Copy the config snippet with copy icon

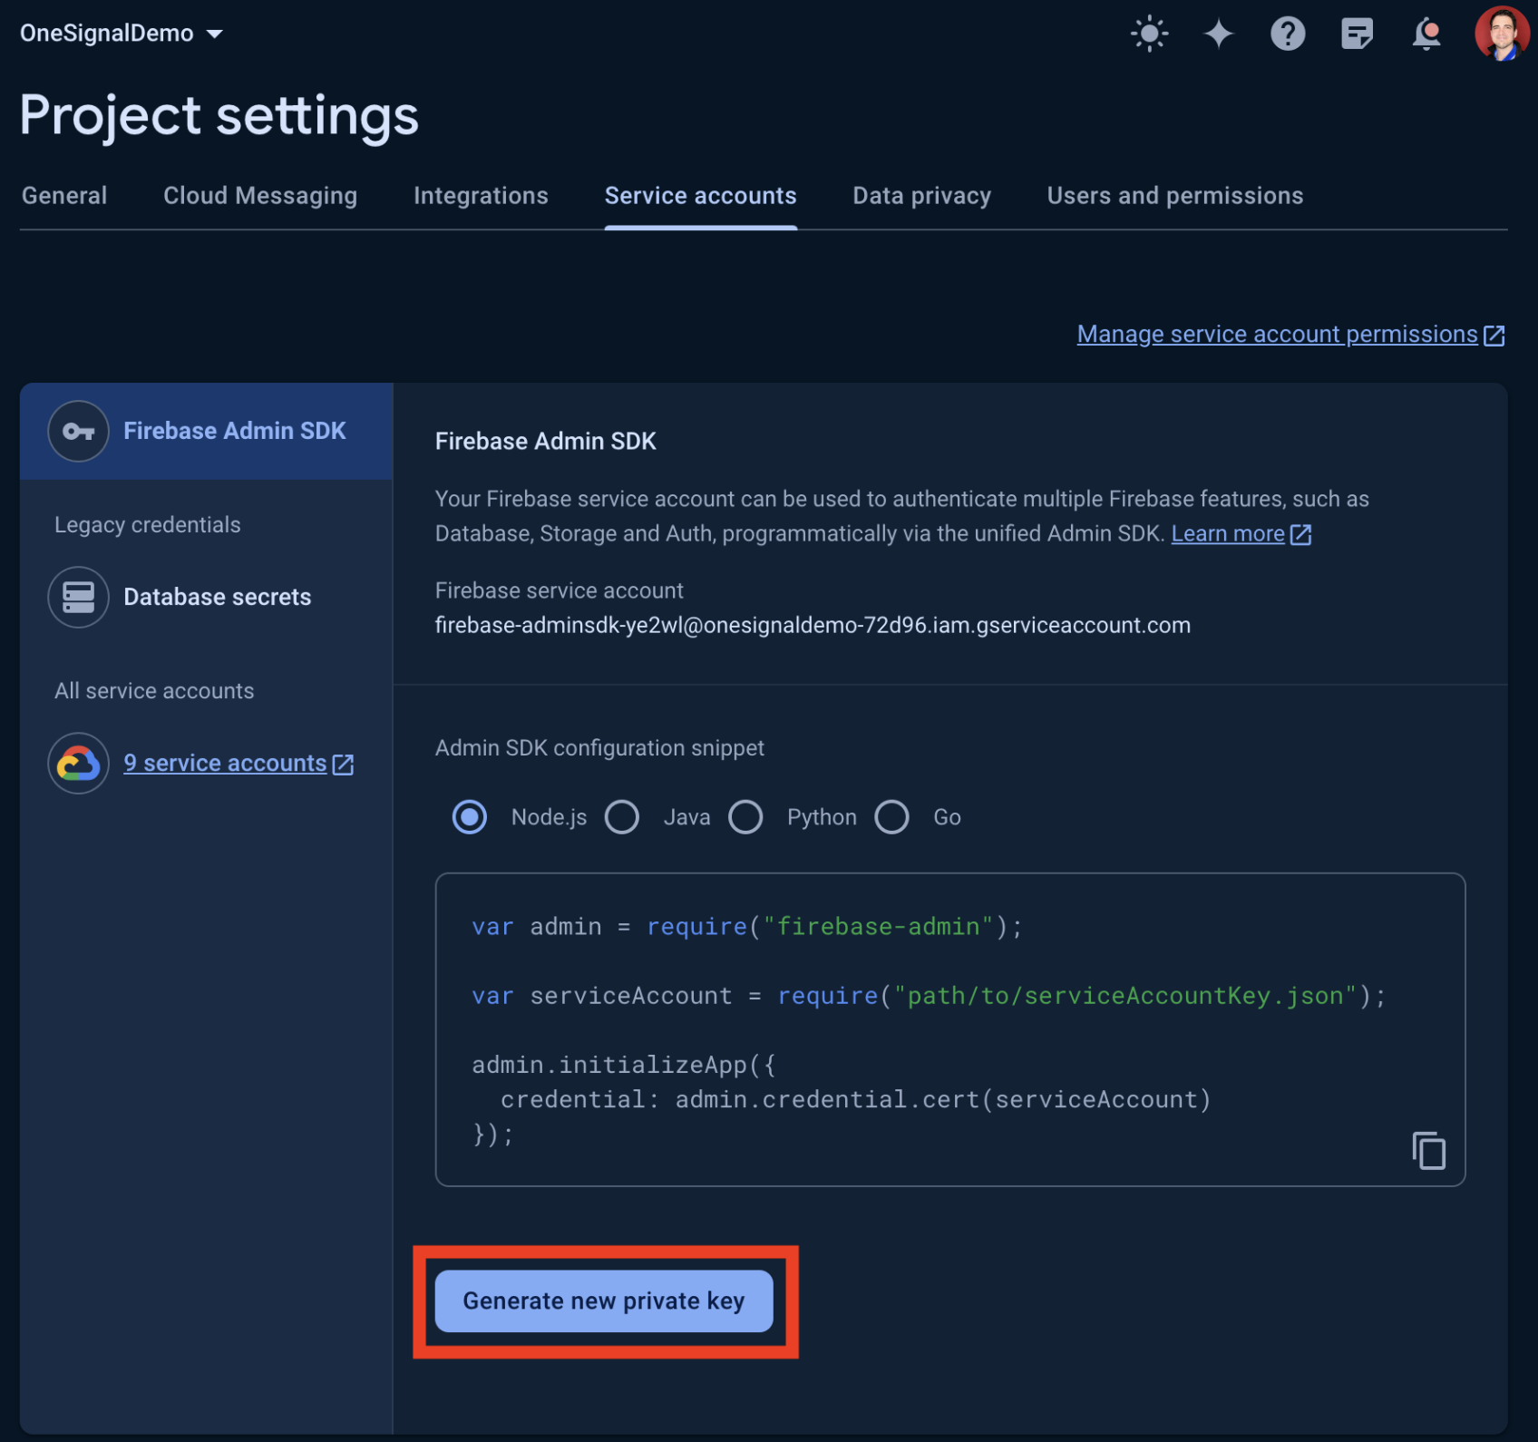coord(1428,1151)
